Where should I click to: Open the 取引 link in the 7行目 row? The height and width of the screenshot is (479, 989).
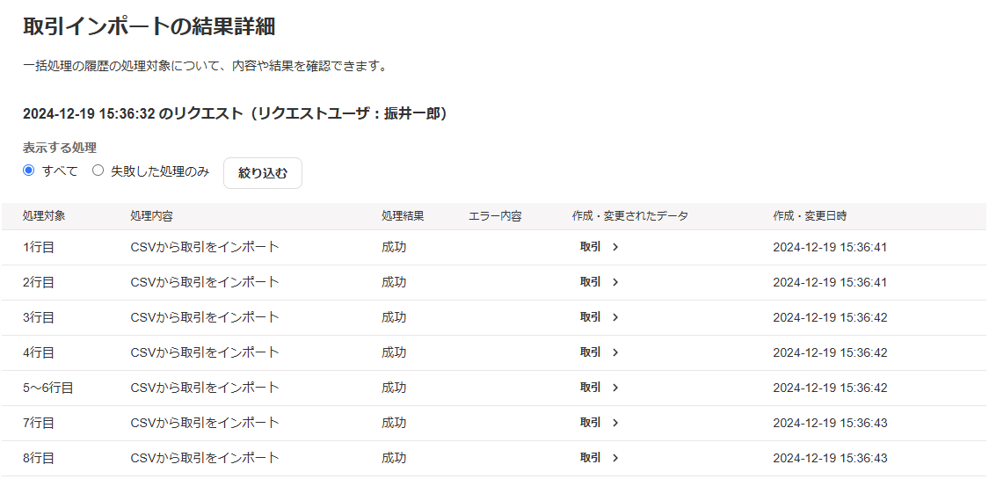600,423
